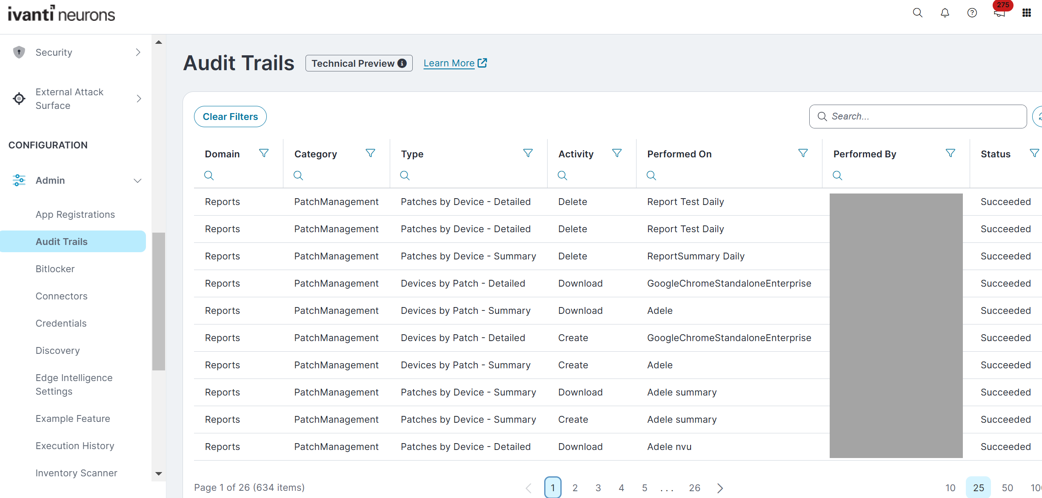Viewport: 1042px width, 498px height.
Task: Go to page 4
Action: coord(621,488)
